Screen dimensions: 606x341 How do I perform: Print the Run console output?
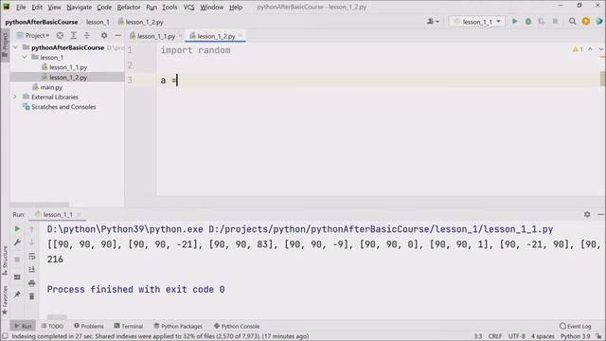pos(31,282)
